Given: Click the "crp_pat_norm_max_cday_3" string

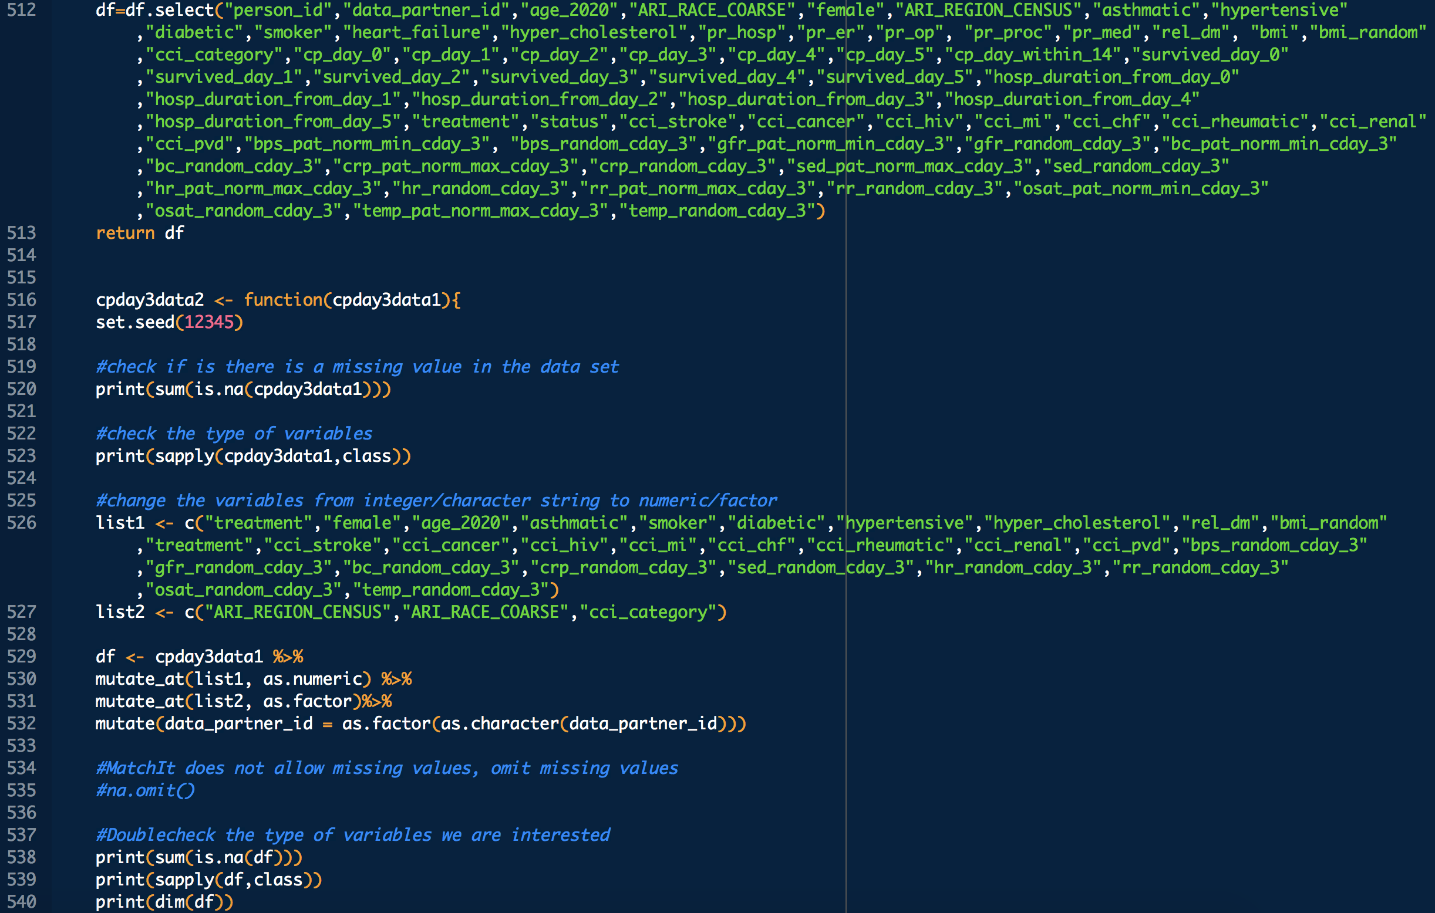Looking at the screenshot, I should point(456,166).
